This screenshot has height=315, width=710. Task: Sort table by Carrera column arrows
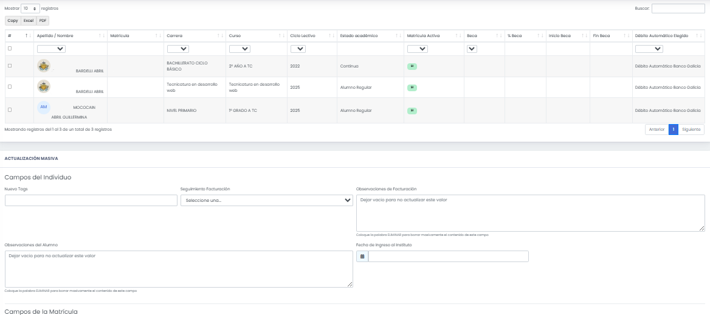tap(219, 36)
